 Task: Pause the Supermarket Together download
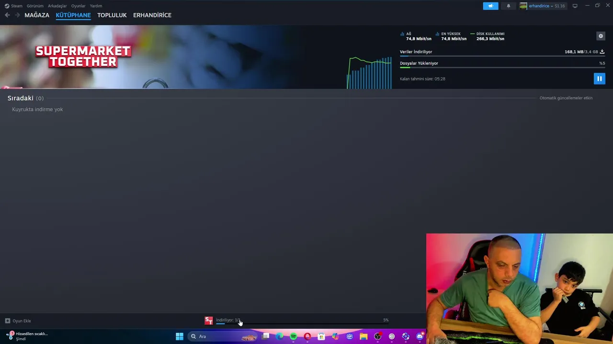point(599,78)
